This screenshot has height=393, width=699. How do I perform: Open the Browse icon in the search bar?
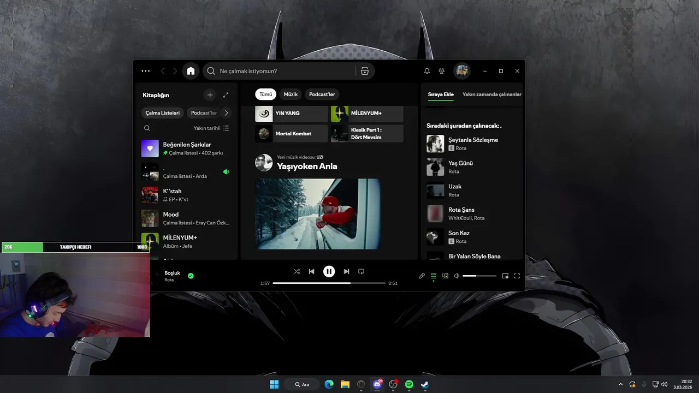point(365,71)
